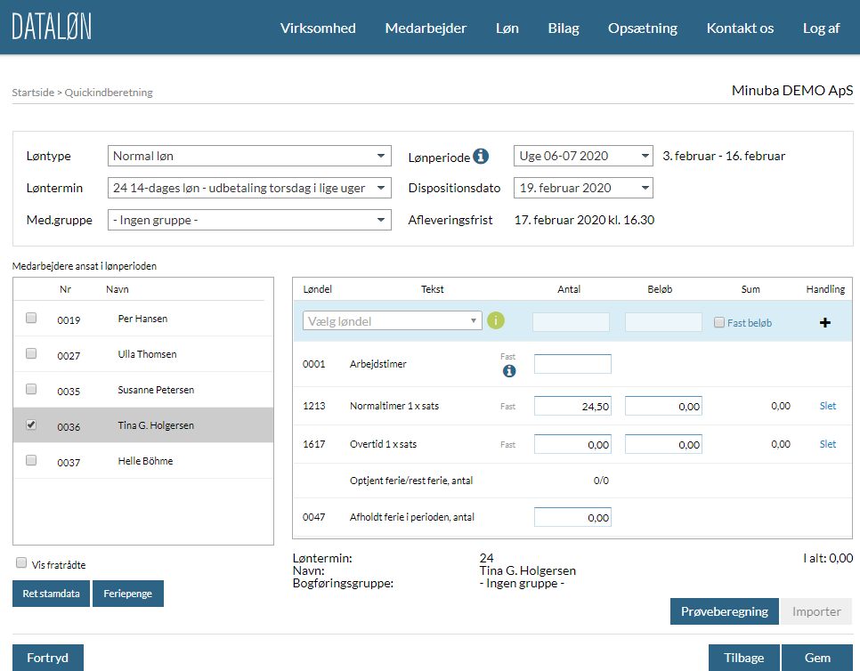Select employee name Susanne Petersen
This screenshot has height=671, width=860.
tap(156, 390)
